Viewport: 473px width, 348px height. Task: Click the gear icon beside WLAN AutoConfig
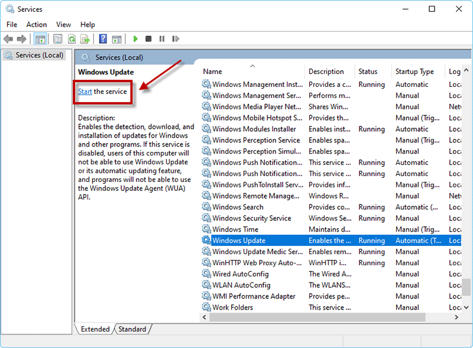click(206, 285)
